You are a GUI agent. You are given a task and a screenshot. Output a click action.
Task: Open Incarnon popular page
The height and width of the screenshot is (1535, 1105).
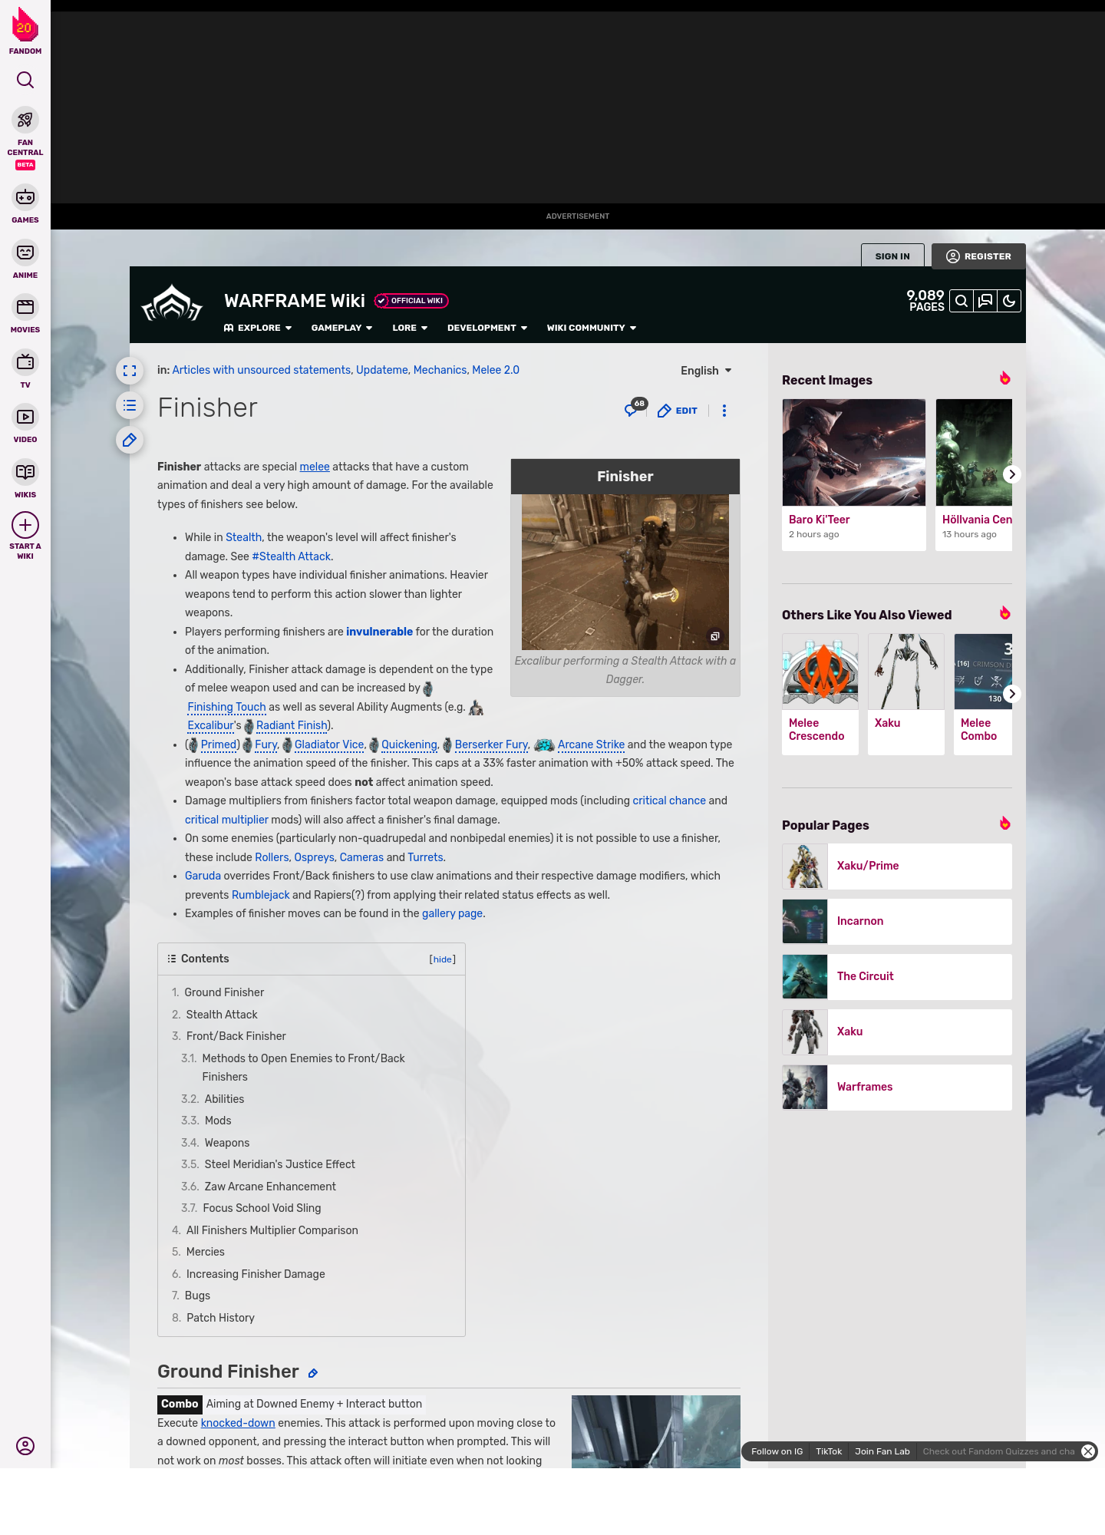tap(897, 922)
